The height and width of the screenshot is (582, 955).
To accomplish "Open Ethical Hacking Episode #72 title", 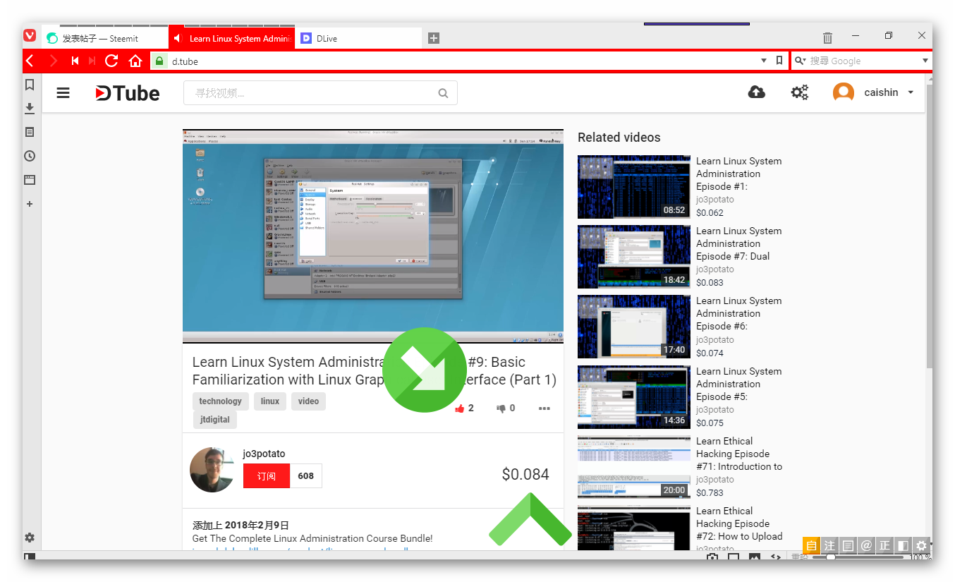I will [x=738, y=523].
